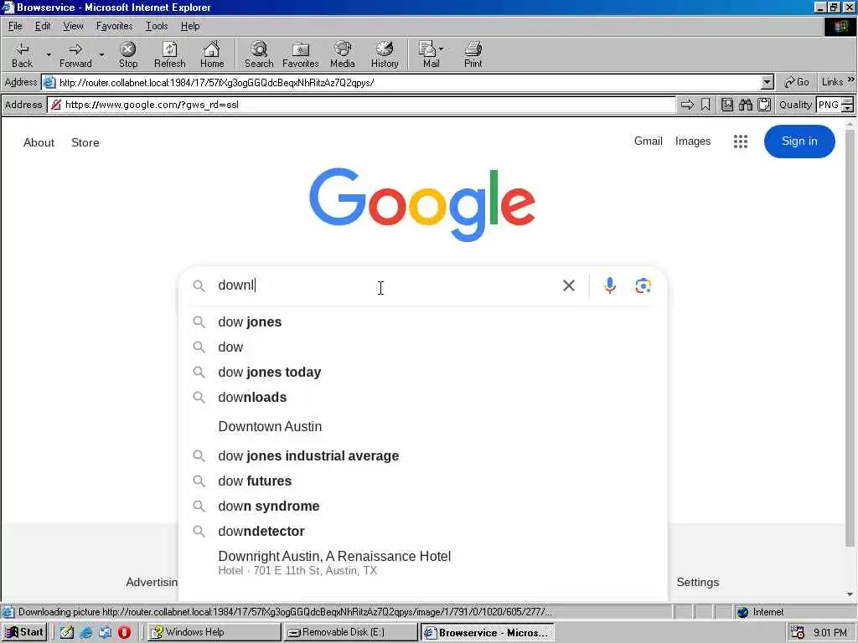Screen dimensions: 858x643
Task: Open the Mail button dropdown arrow
Action: click(441, 49)
